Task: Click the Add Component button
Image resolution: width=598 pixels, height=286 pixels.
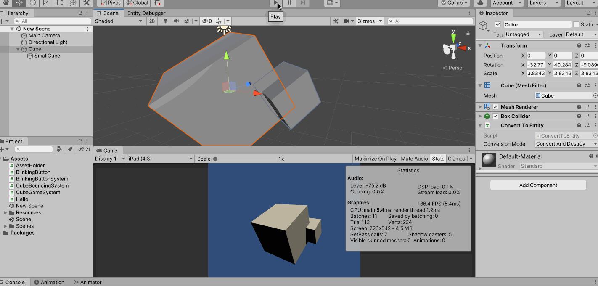Action: 538,185
